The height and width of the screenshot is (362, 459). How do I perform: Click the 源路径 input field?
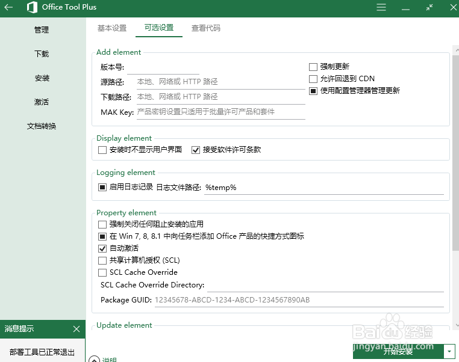[220, 82]
